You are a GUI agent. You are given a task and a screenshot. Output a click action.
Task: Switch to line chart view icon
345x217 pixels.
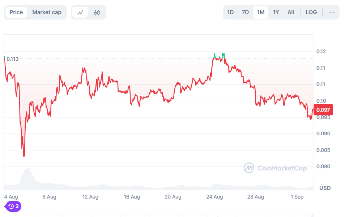click(80, 12)
